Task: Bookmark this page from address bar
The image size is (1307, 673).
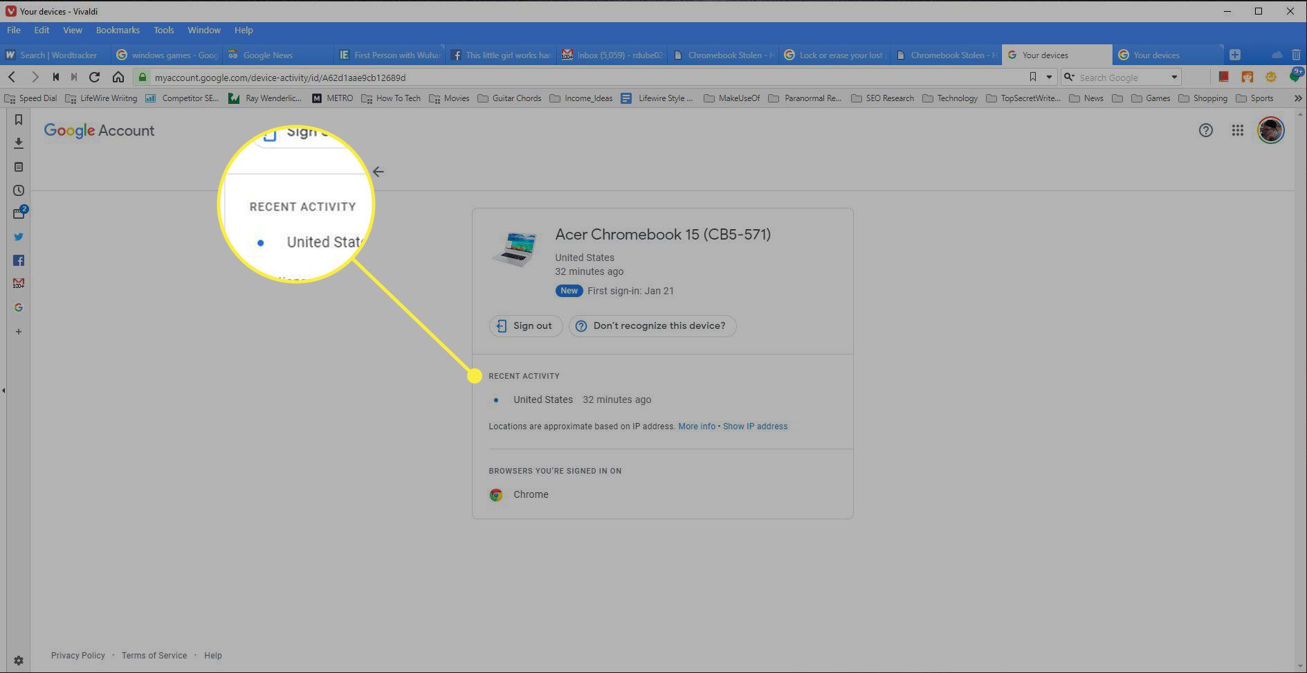Action: pos(1033,77)
